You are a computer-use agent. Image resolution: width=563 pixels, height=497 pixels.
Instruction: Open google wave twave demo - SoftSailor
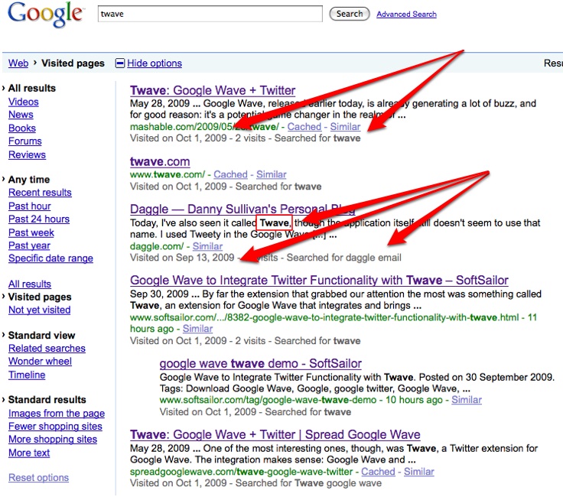pyautogui.click(x=260, y=363)
